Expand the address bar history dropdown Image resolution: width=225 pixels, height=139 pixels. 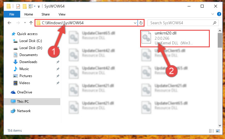(135, 23)
